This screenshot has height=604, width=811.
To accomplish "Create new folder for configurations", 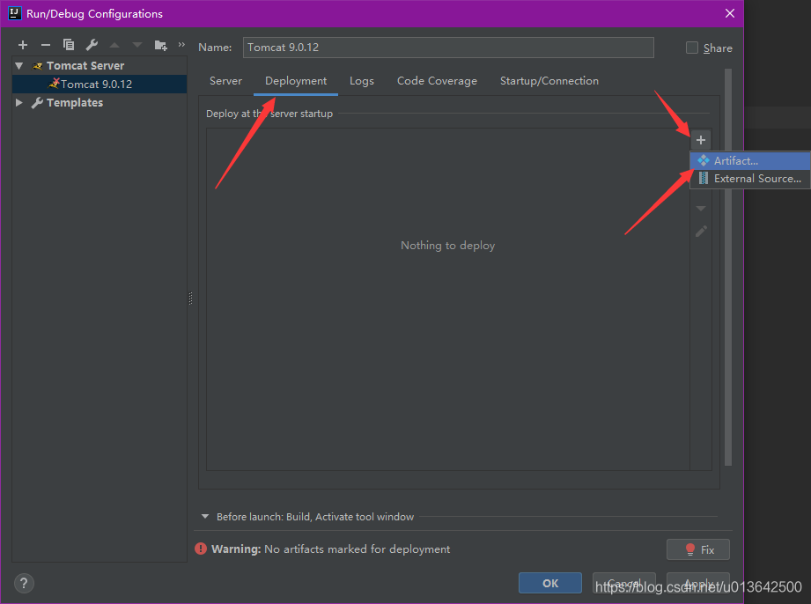I will tap(161, 45).
